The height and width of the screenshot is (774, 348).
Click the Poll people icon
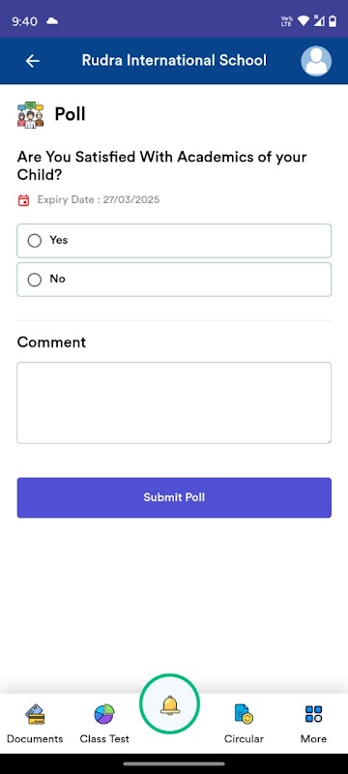(x=31, y=115)
